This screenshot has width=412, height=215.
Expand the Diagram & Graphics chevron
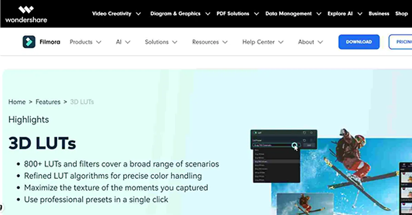207,14
